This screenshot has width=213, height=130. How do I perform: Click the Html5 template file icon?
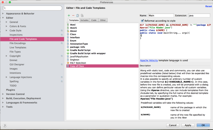coord(68,28)
